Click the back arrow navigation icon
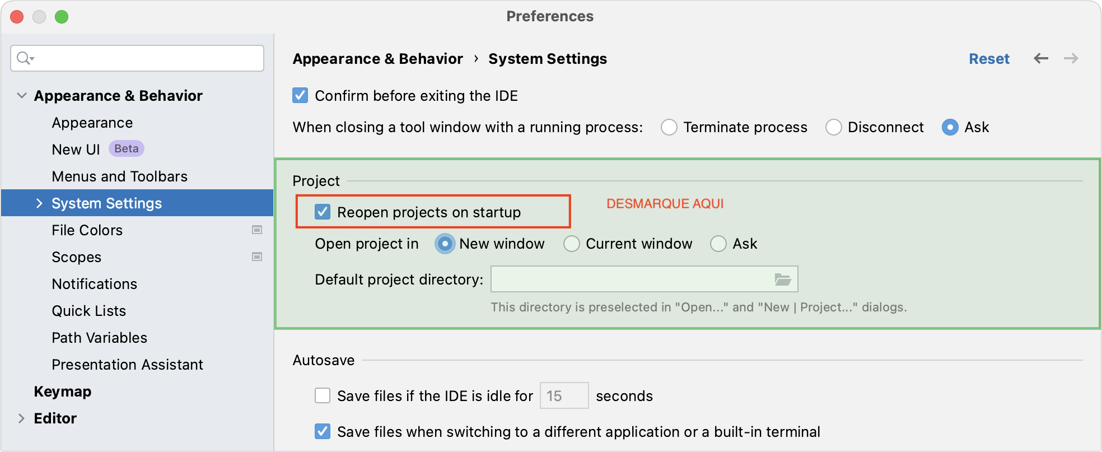This screenshot has width=1102, height=452. pos(1041,58)
